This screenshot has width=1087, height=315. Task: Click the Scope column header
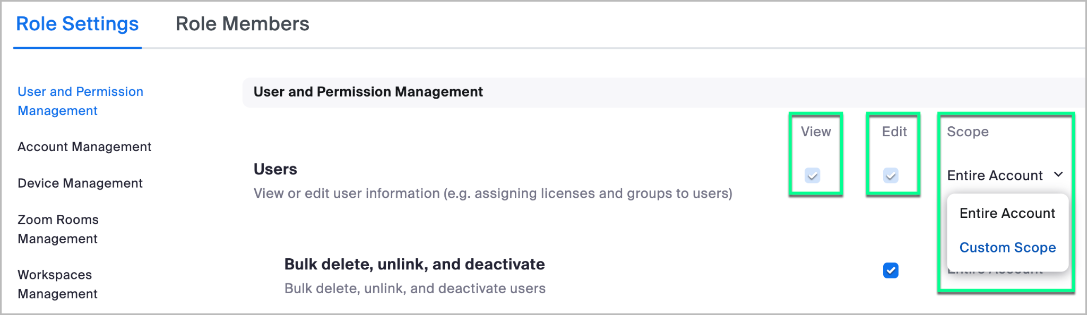pyautogui.click(x=968, y=132)
